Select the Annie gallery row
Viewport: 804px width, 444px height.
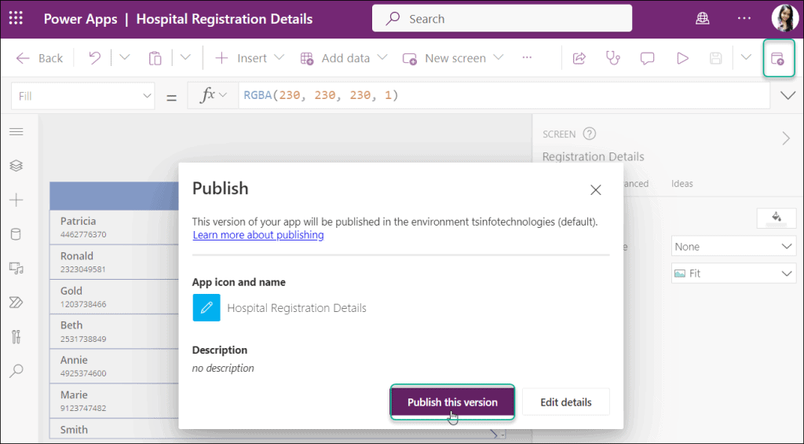(115, 366)
